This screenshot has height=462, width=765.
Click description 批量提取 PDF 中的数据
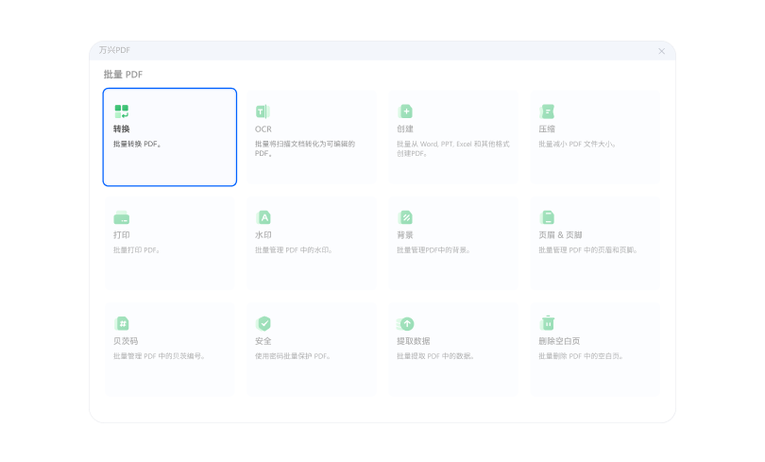pyautogui.click(x=435, y=355)
